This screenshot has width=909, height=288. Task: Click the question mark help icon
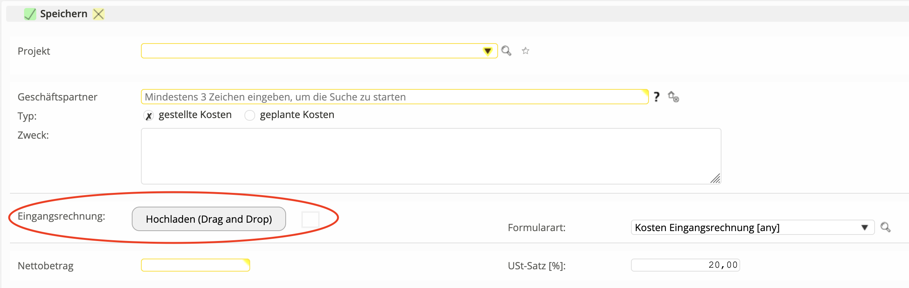click(x=656, y=97)
